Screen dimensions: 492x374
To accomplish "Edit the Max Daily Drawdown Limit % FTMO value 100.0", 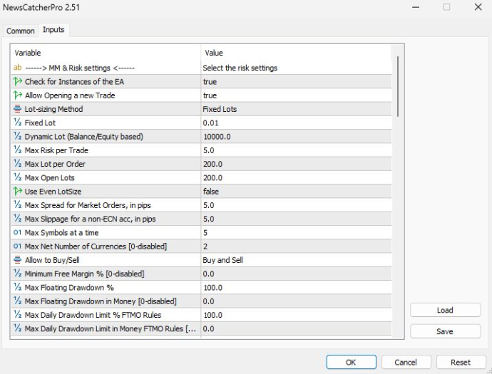I will point(296,315).
